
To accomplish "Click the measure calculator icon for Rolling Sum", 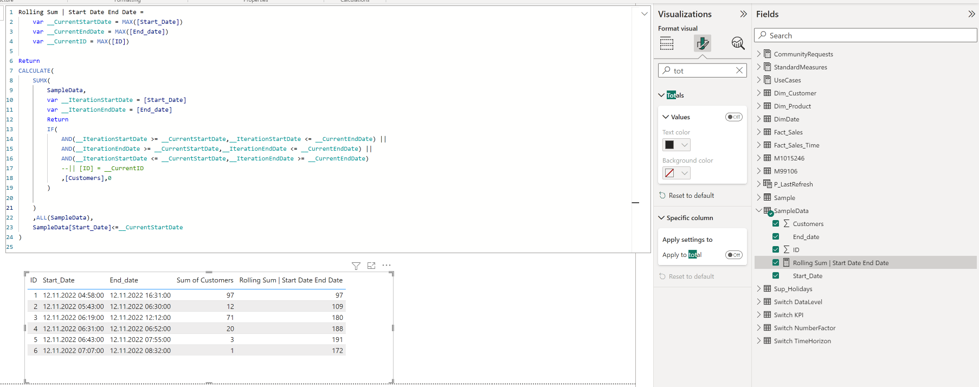I will pyautogui.click(x=787, y=262).
